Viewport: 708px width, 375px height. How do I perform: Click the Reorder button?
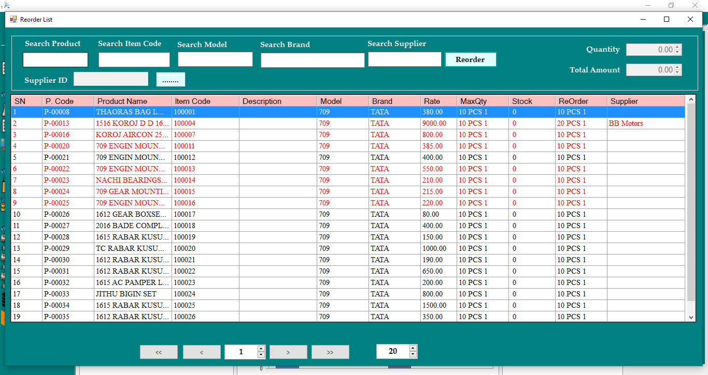click(x=470, y=59)
